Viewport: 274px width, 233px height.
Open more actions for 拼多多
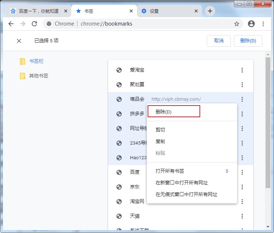tap(242, 114)
